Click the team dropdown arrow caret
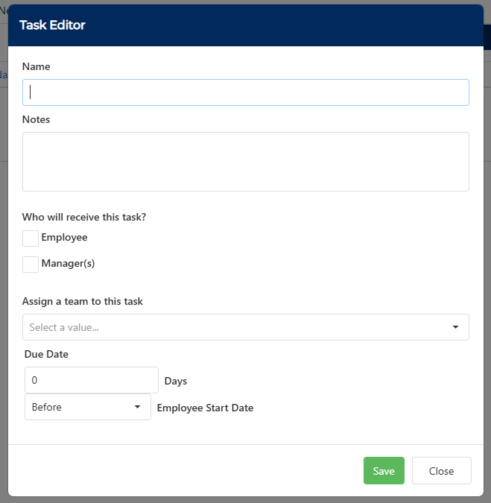This screenshot has height=503, width=491. [455, 327]
